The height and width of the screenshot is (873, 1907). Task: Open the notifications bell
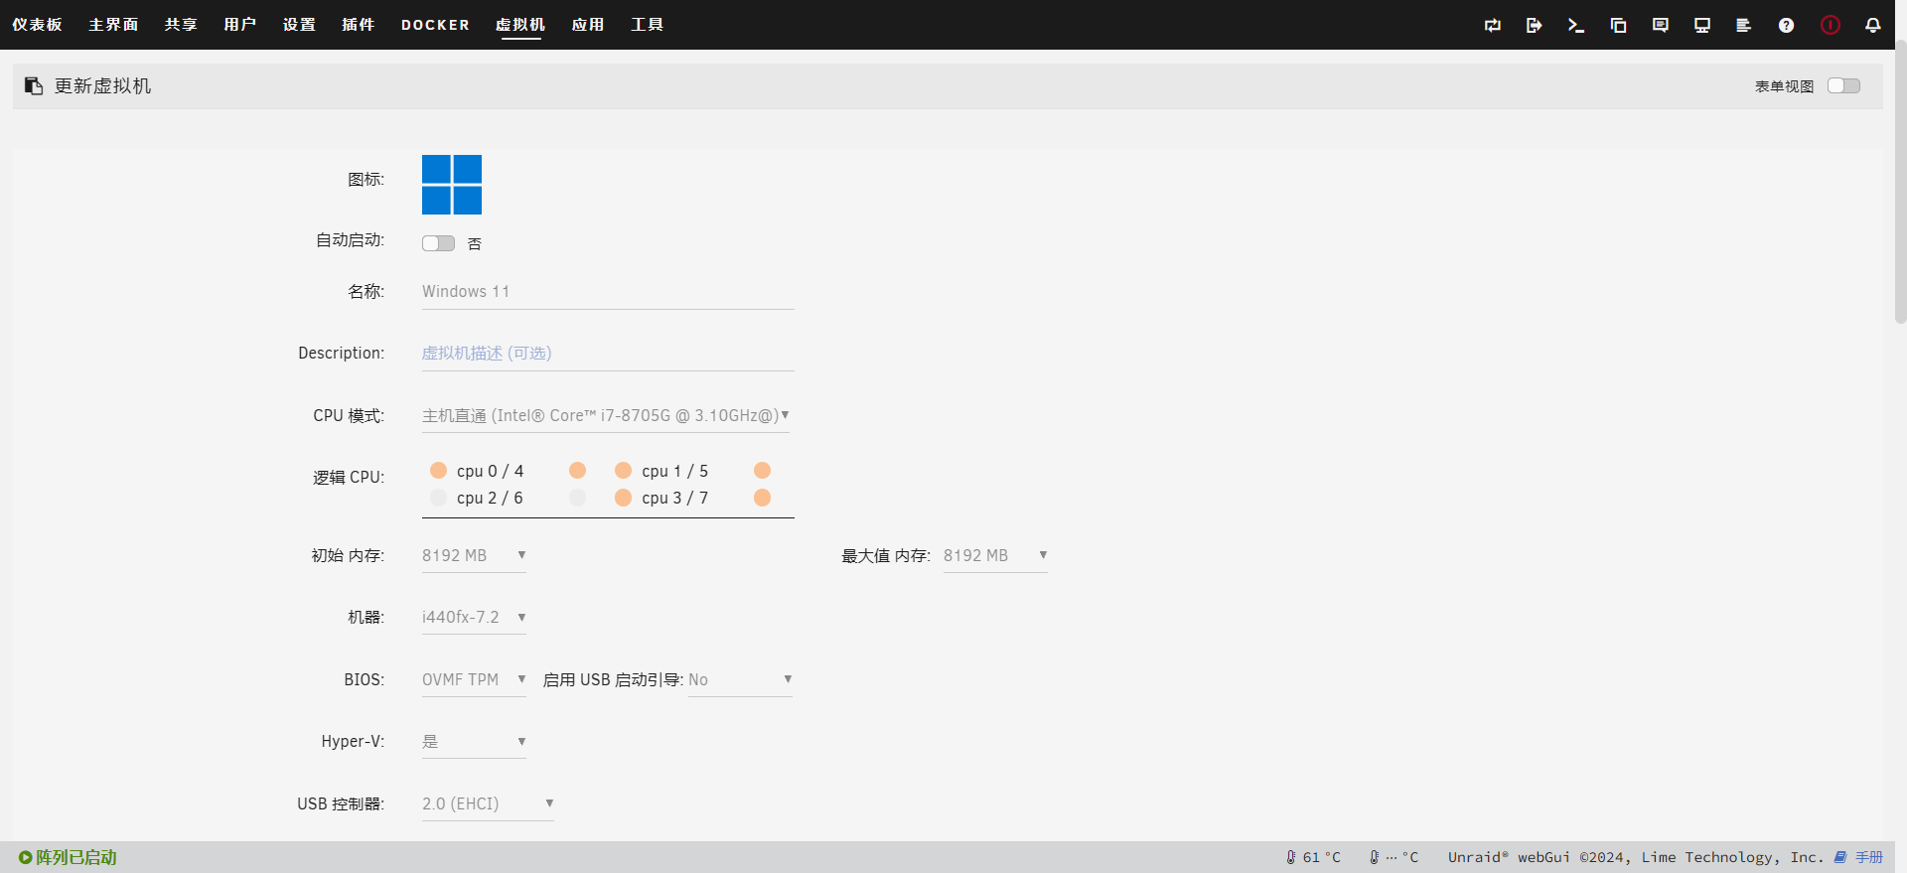[1872, 25]
